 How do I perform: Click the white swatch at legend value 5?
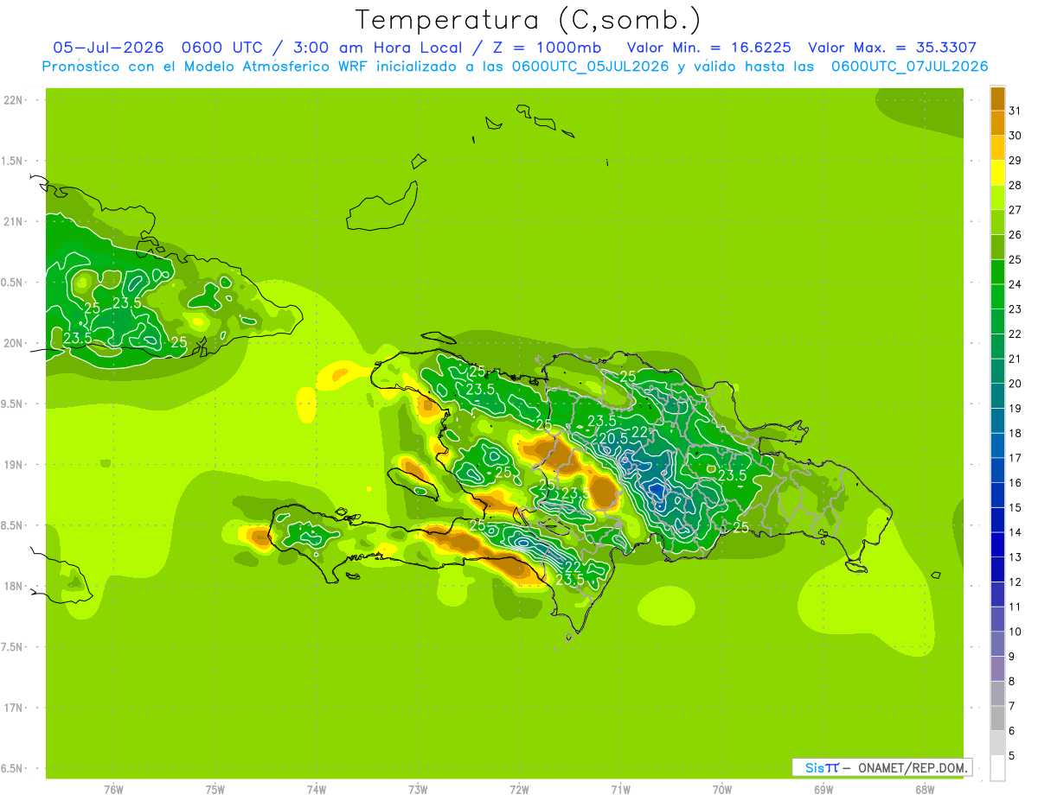[997, 767]
